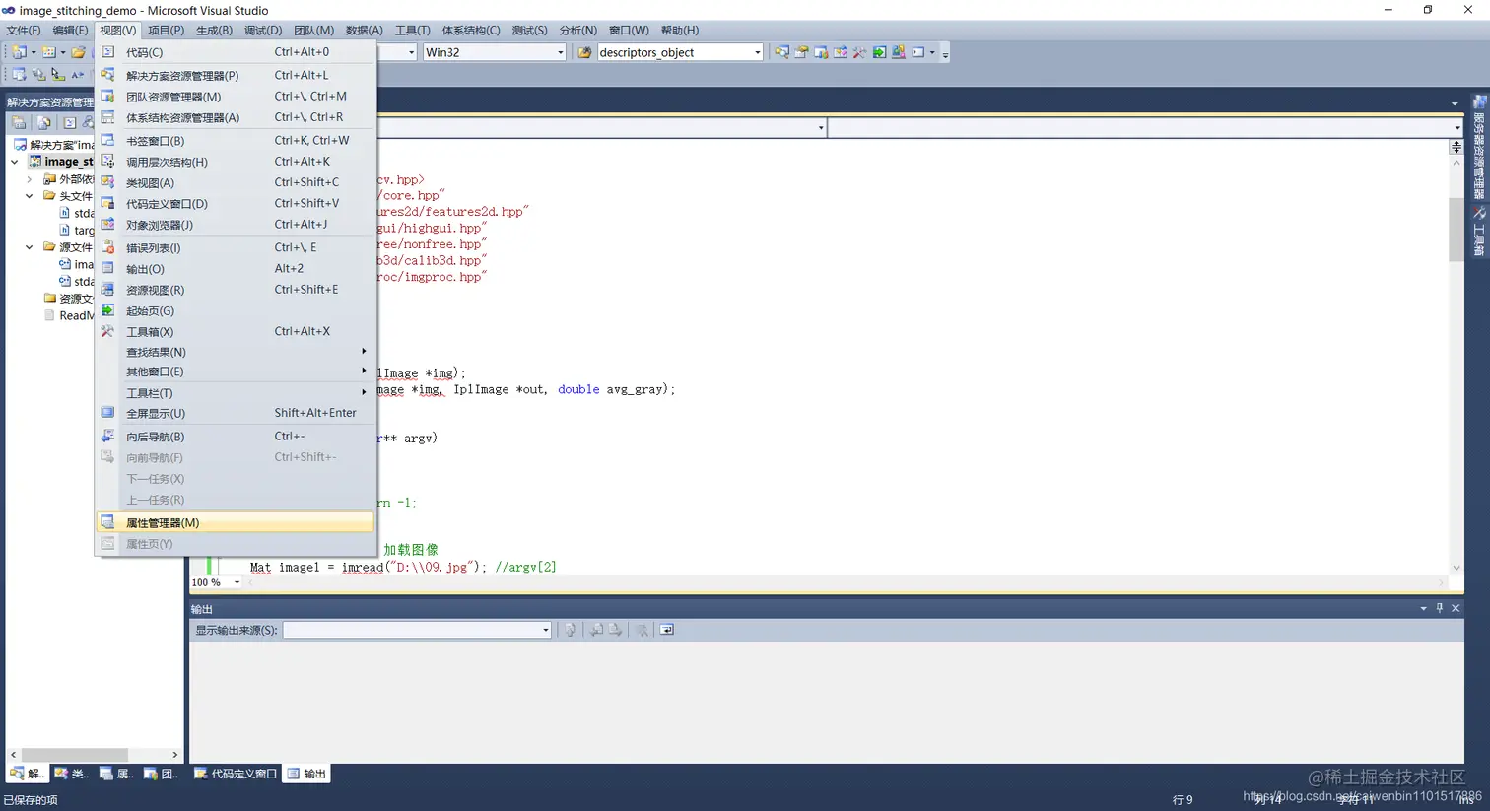
Task: Open Solution Explorer via main toolbar icon
Action: [781, 52]
